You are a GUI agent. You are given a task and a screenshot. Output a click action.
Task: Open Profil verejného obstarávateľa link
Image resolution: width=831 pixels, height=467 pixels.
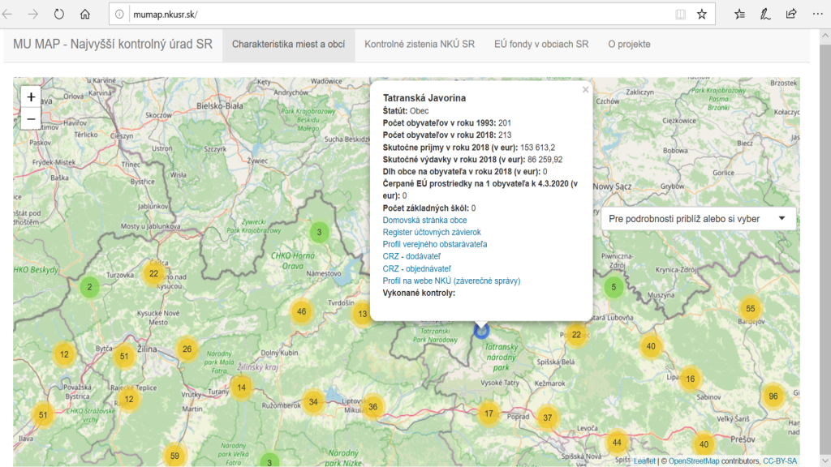435,245
